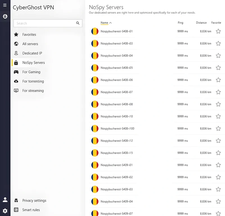Toggle favorite star for Nospybucharest-S408-i06
Image resolution: width=225 pixels, height=216 pixels.
click(218, 80)
